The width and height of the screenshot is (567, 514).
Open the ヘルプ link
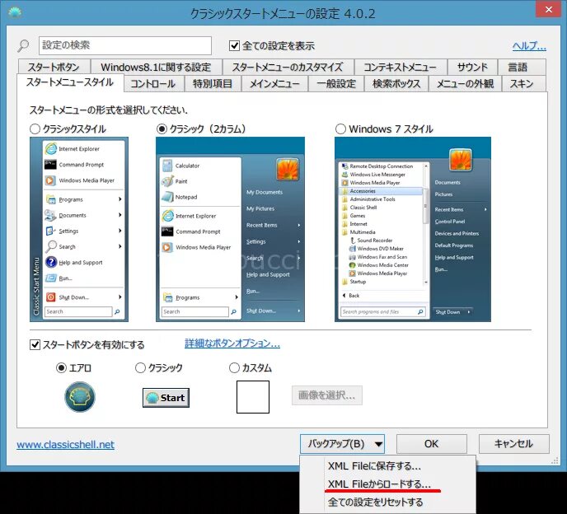(x=529, y=46)
